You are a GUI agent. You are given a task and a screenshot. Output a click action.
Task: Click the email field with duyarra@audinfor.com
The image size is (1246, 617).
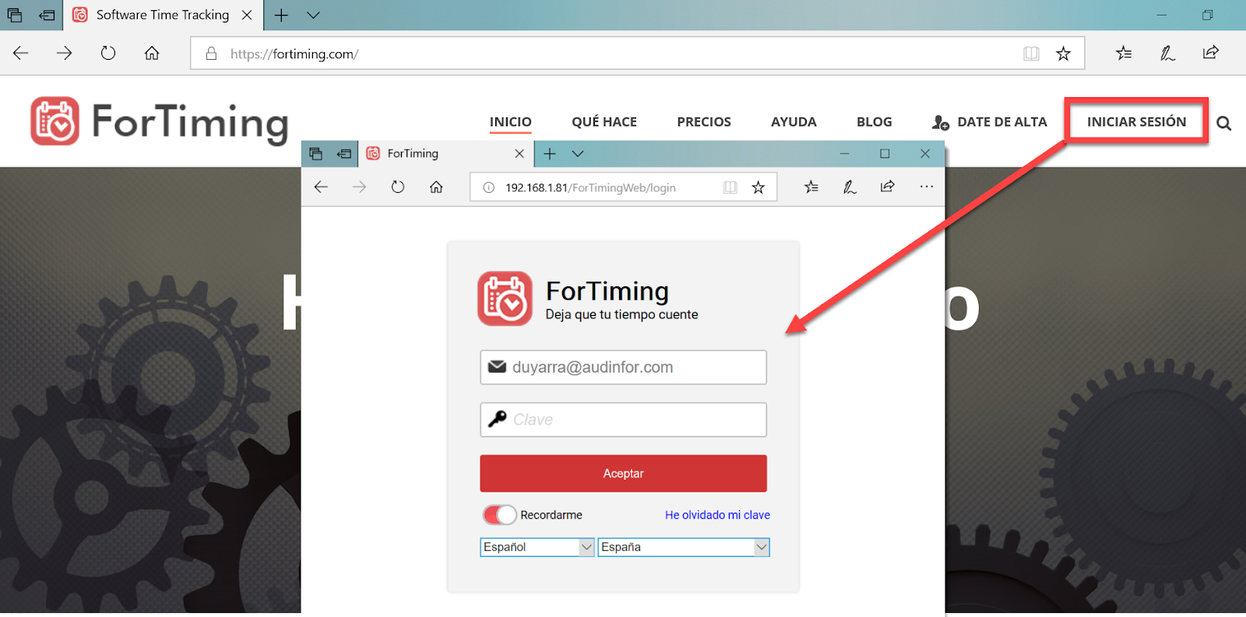pyautogui.click(x=623, y=367)
